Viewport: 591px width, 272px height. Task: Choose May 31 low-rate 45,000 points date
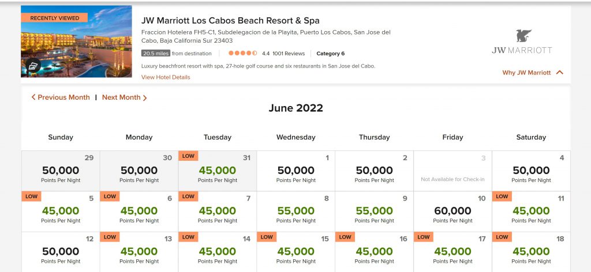pos(218,171)
